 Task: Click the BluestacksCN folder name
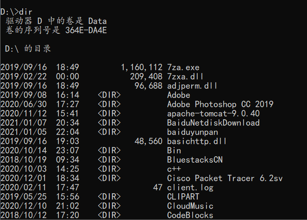(195, 159)
